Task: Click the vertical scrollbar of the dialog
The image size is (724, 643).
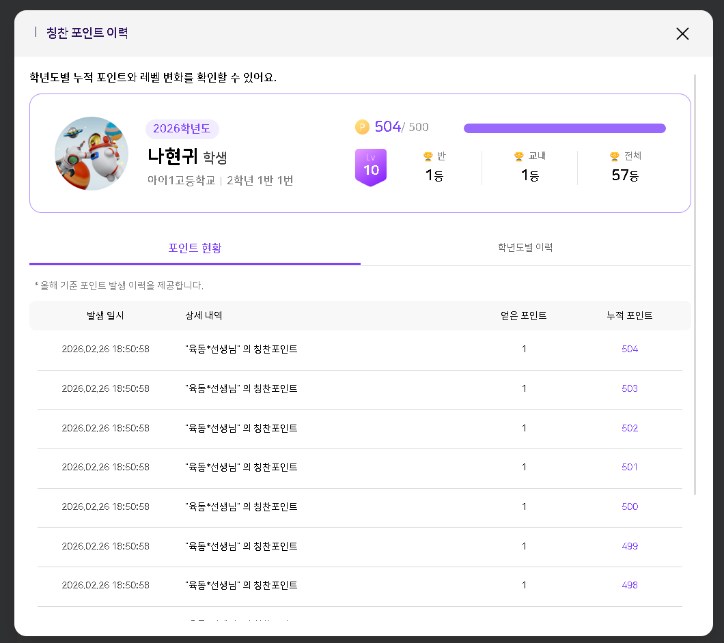Action: point(695,273)
